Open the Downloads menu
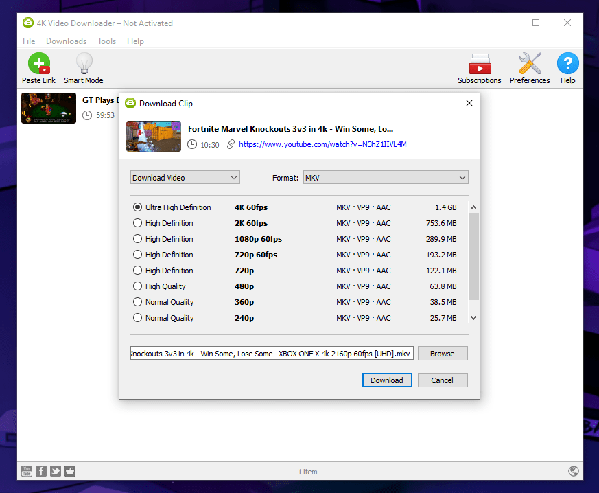Image resolution: width=599 pixels, height=493 pixels. point(66,41)
